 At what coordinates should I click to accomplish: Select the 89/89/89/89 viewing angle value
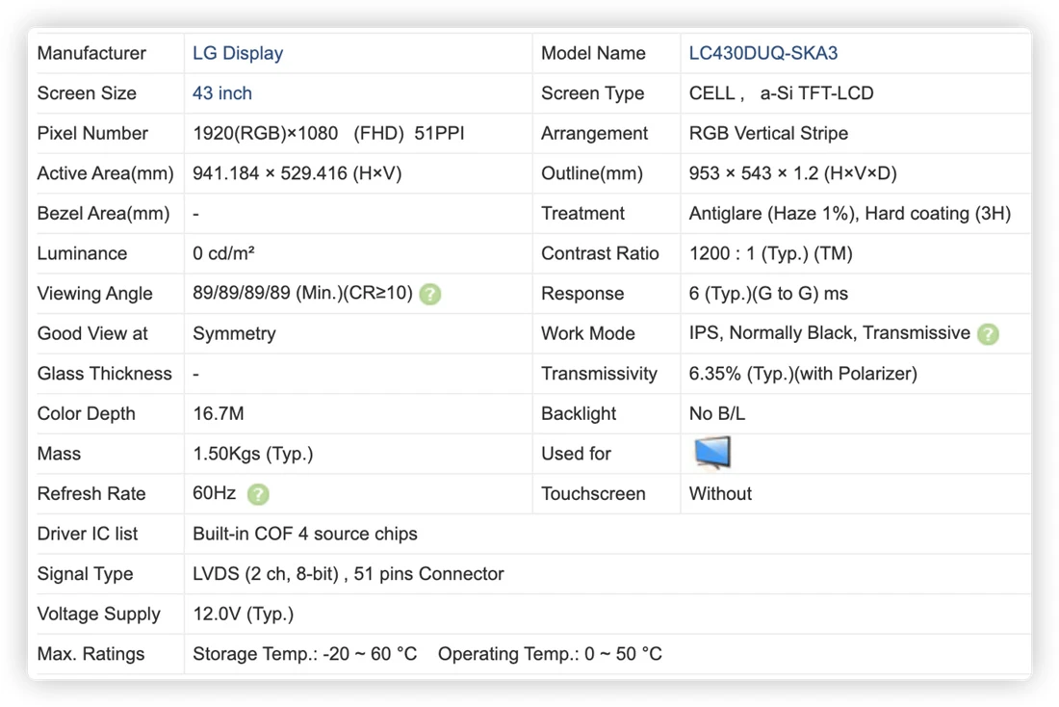point(302,294)
